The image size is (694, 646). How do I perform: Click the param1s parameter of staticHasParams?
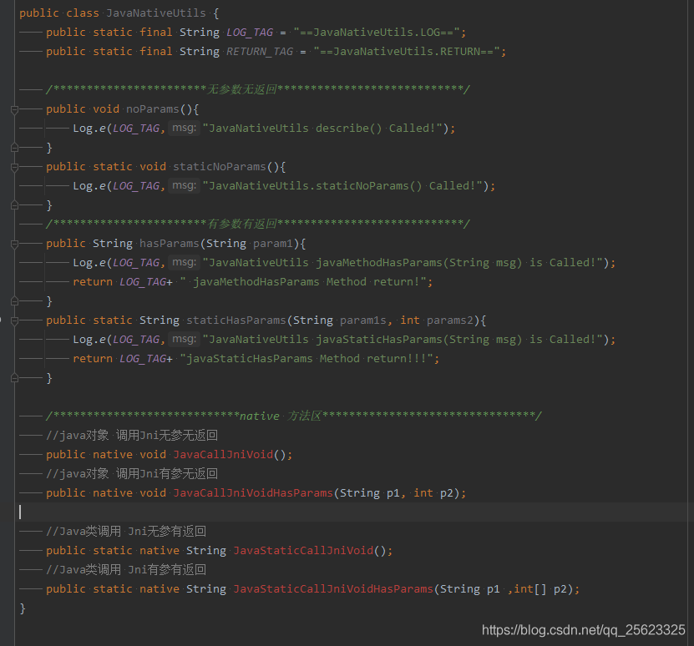(363, 320)
